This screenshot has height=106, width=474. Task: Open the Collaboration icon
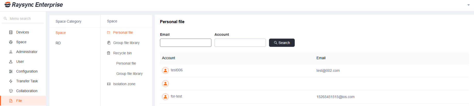[x=11, y=91]
